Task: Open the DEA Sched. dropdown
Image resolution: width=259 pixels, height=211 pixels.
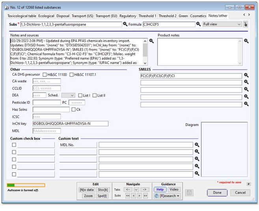Action: (68, 95)
